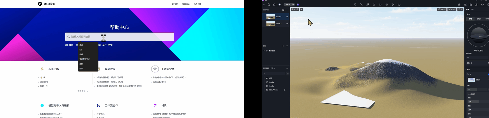
Task: Click the D5 渲染器 logo
Action: 46,4
